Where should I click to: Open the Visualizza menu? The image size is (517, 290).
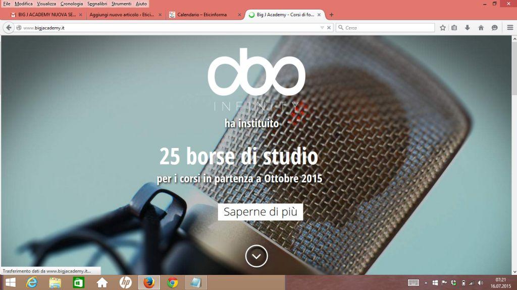coord(46,4)
